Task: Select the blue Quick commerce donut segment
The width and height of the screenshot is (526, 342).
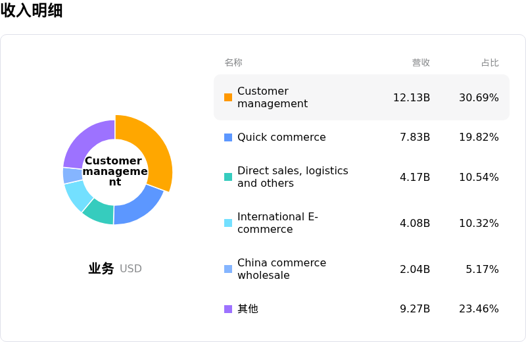Action: point(137,207)
